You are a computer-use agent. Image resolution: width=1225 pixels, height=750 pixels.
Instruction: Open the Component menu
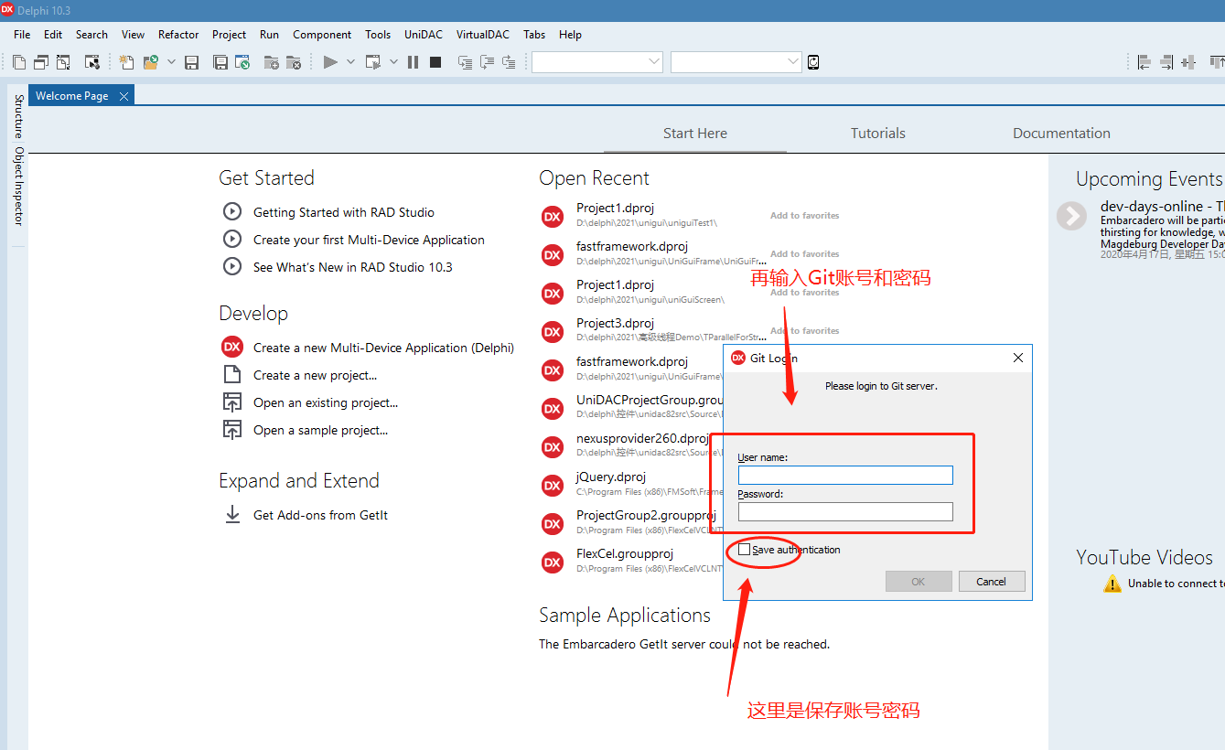pos(322,35)
